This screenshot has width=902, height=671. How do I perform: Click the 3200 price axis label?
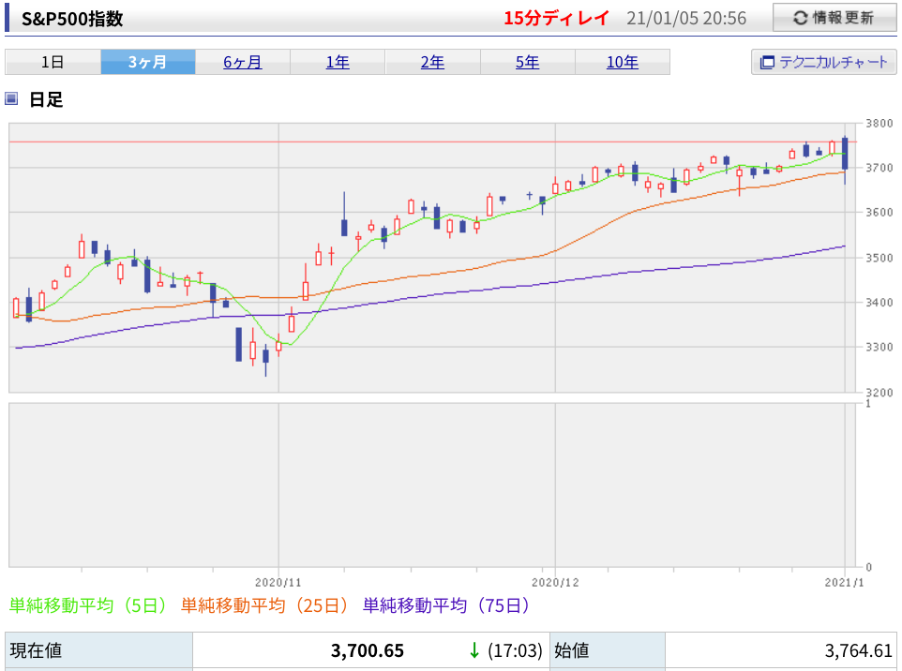tap(879, 392)
